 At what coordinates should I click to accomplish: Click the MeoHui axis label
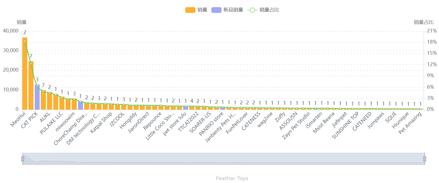(x=18, y=119)
